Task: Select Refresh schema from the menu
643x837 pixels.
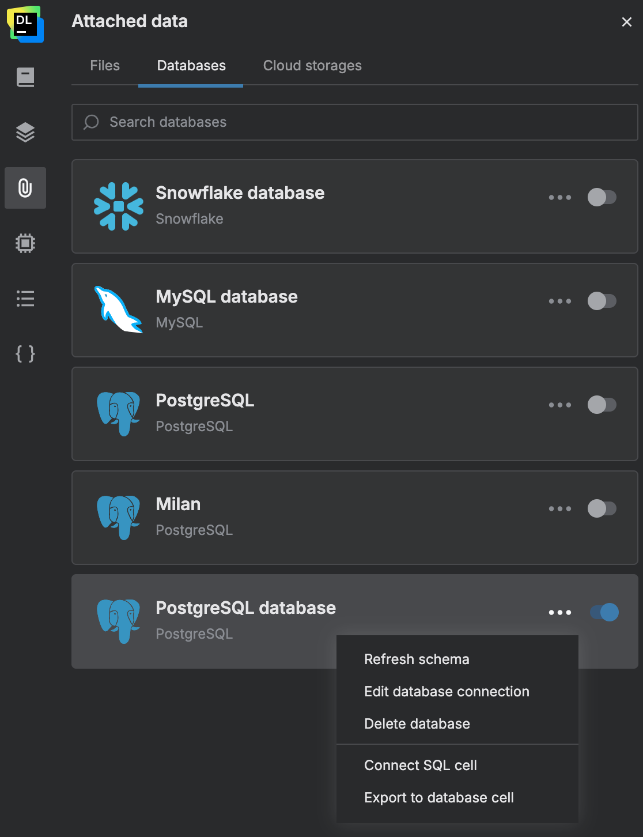Action: tap(417, 659)
